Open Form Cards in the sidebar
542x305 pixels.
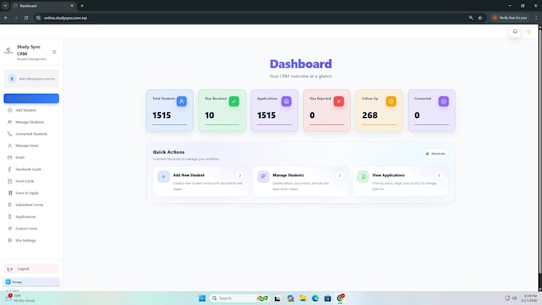pyautogui.click(x=31, y=181)
